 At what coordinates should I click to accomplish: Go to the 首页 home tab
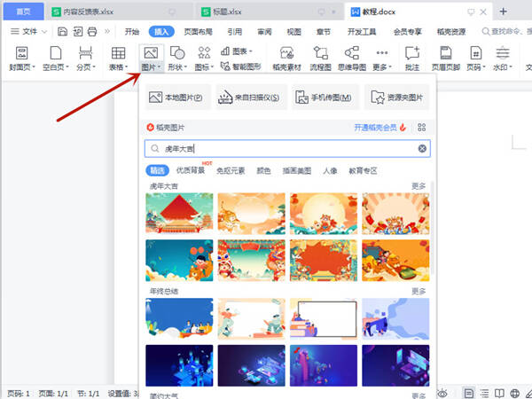point(23,12)
